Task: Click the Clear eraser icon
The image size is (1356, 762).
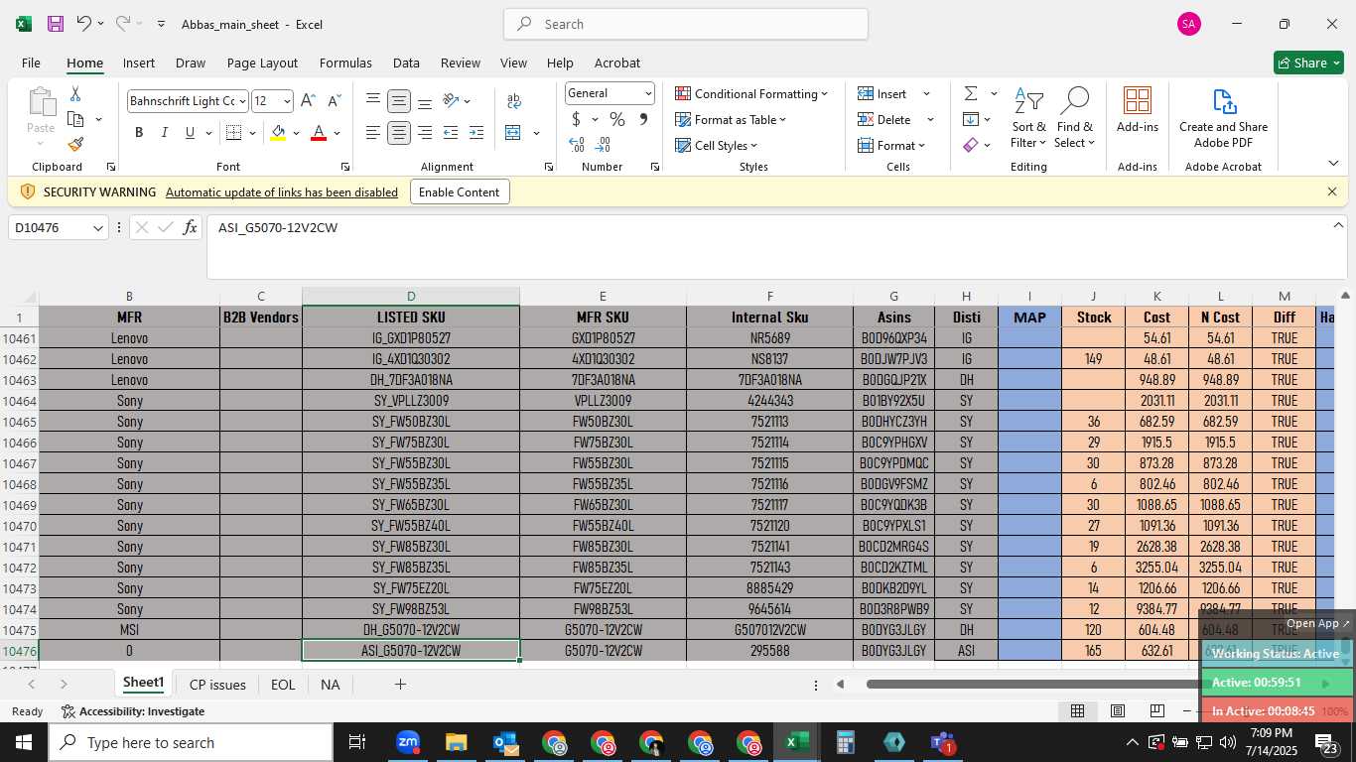Action: pyautogui.click(x=971, y=145)
